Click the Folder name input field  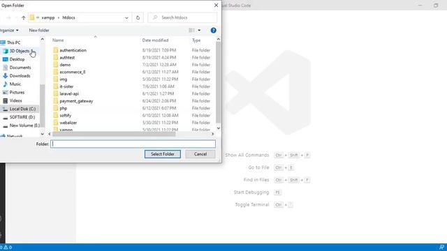[133, 144]
